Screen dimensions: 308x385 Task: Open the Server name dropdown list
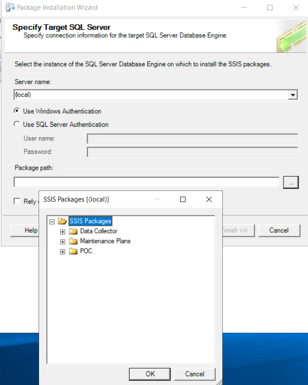[x=293, y=95]
